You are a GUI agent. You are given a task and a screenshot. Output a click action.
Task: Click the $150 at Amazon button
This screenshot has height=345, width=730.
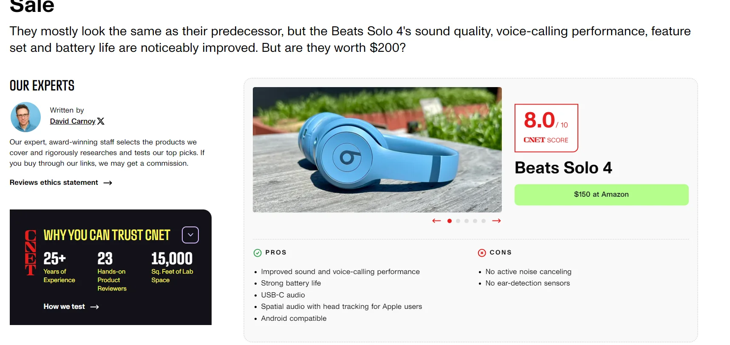[x=601, y=195]
